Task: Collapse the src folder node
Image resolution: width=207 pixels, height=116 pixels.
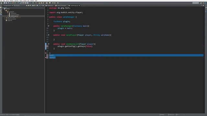Action: coord(5,10)
